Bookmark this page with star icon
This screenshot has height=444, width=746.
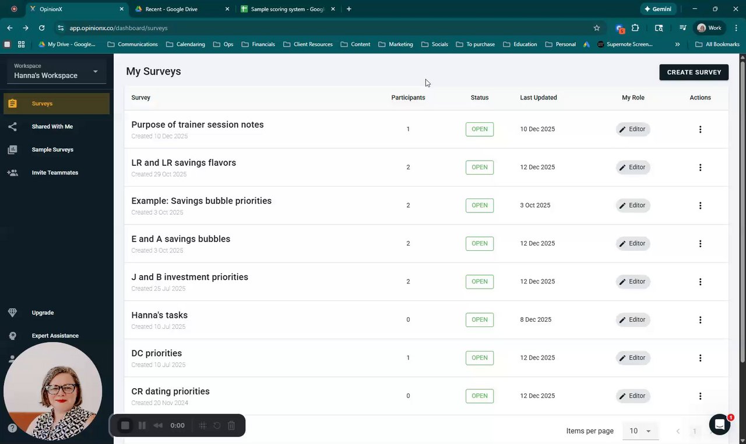597,28
